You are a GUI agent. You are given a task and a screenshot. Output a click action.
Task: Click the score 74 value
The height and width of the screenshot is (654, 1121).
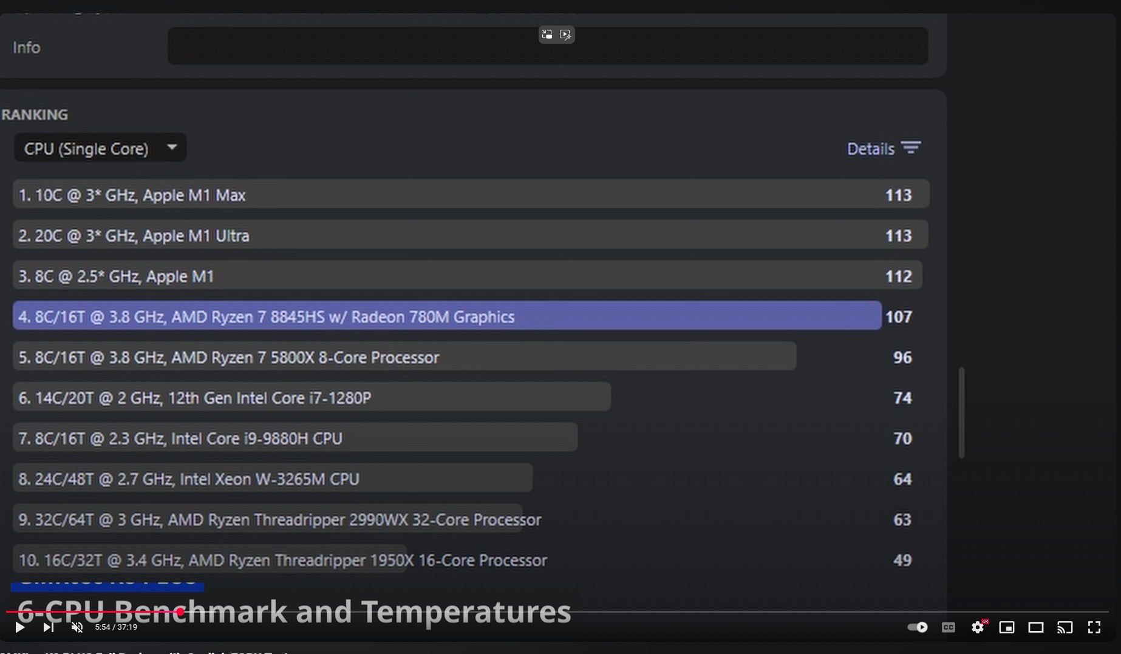902,398
